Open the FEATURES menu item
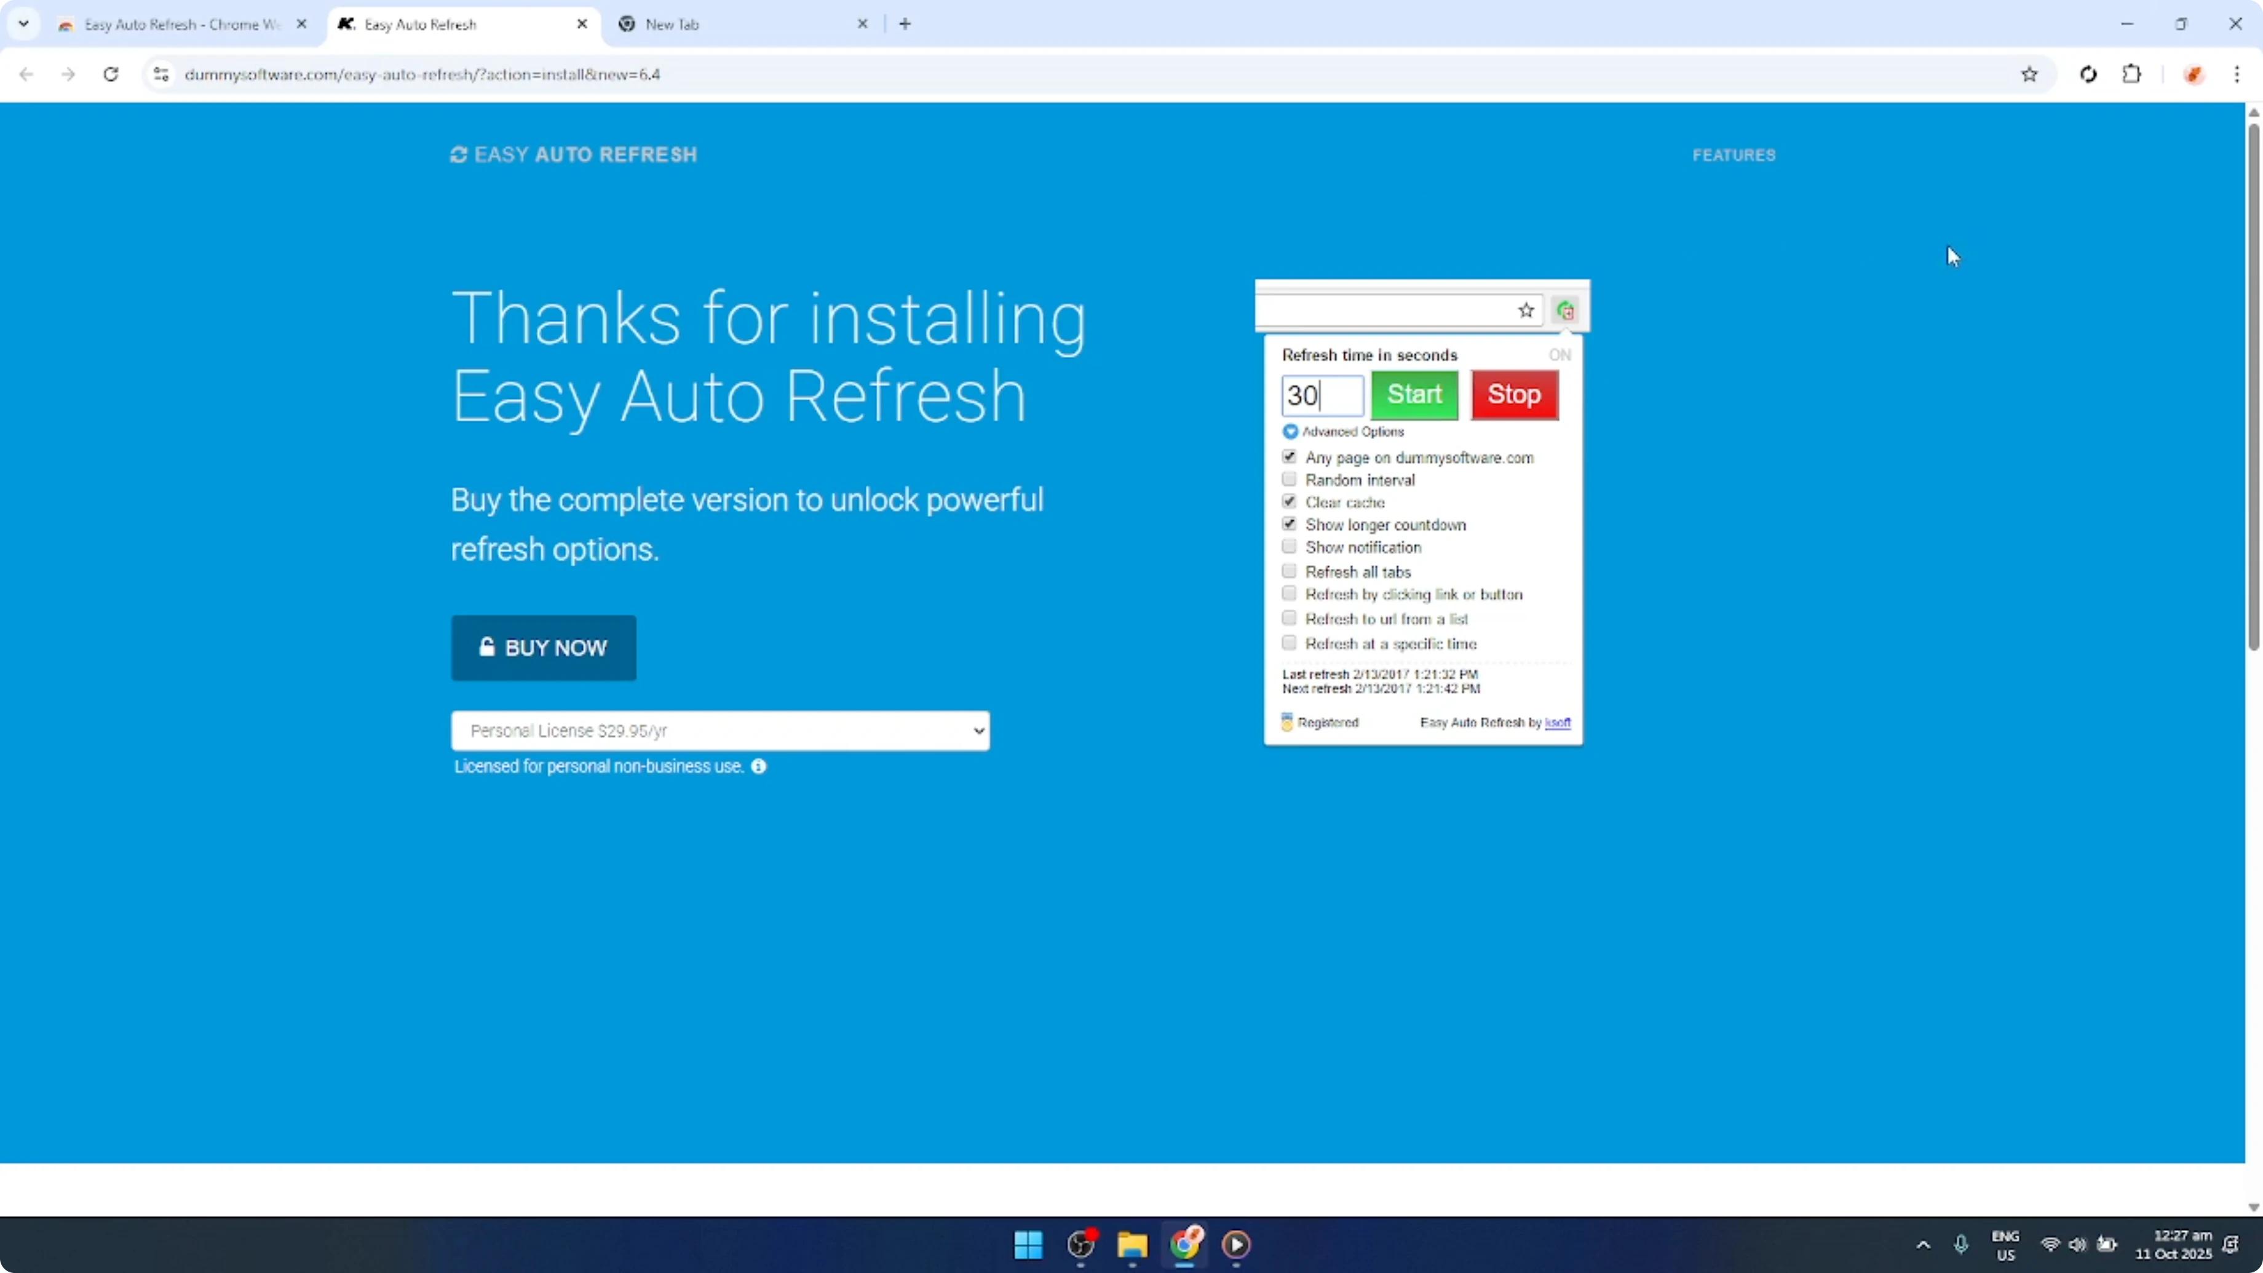Image resolution: width=2263 pixels, height=1273 pixels. pos(1734,154)
